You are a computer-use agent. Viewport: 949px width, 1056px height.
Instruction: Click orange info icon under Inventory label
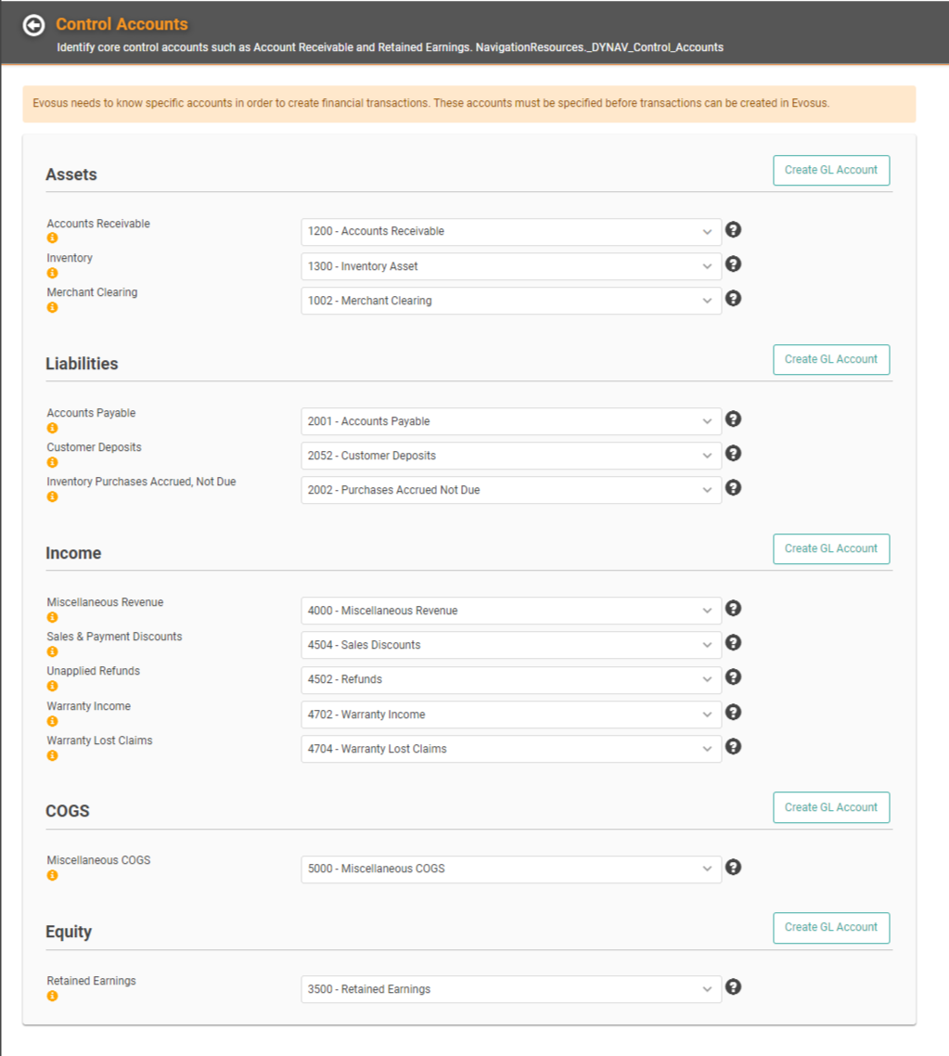(x=53, y=273)
